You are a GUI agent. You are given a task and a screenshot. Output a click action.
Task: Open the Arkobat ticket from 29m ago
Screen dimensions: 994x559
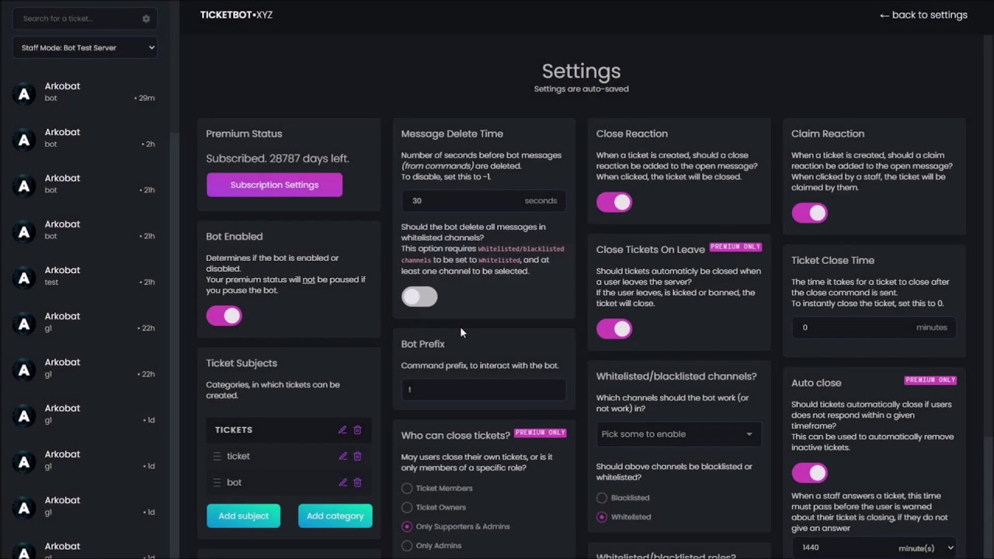pos(84,92)
